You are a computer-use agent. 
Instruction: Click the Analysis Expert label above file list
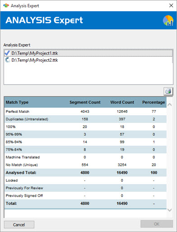point(17,45)
